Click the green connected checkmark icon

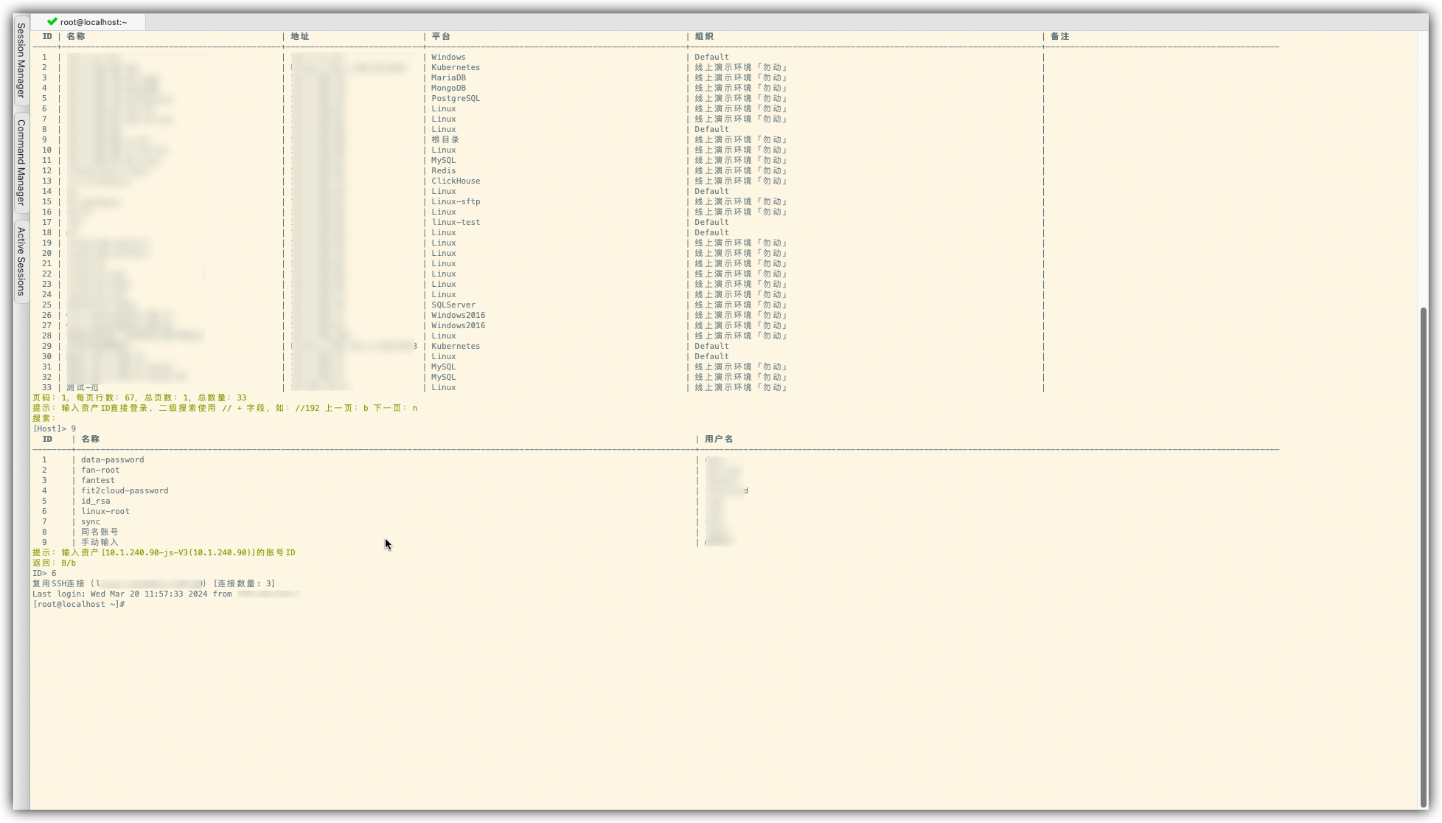point(52,22)
